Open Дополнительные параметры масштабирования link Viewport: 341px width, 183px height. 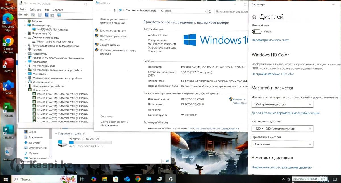pyautogui.click(x=286, y=113)
